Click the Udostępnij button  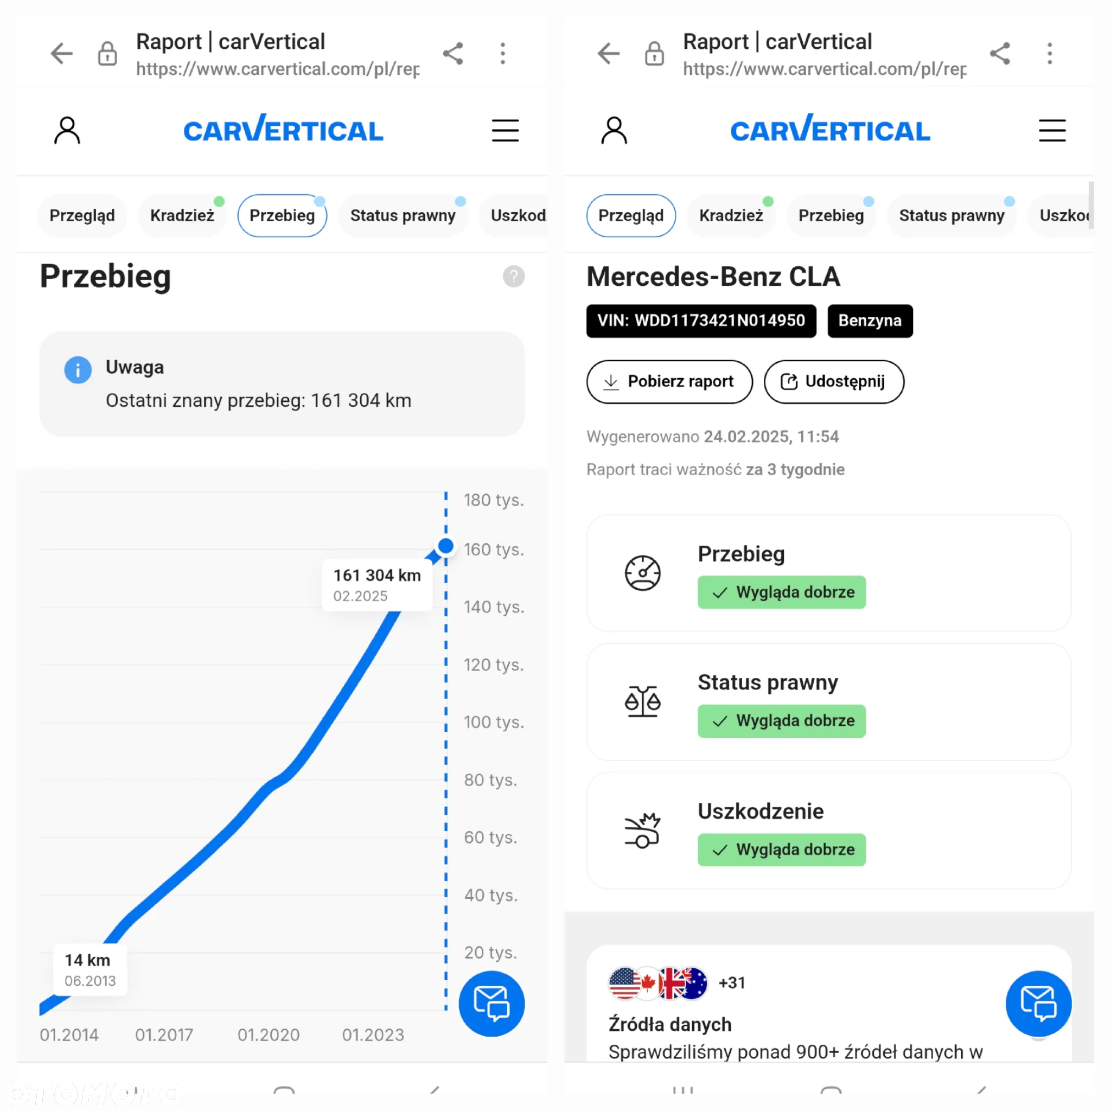point(834,382)
